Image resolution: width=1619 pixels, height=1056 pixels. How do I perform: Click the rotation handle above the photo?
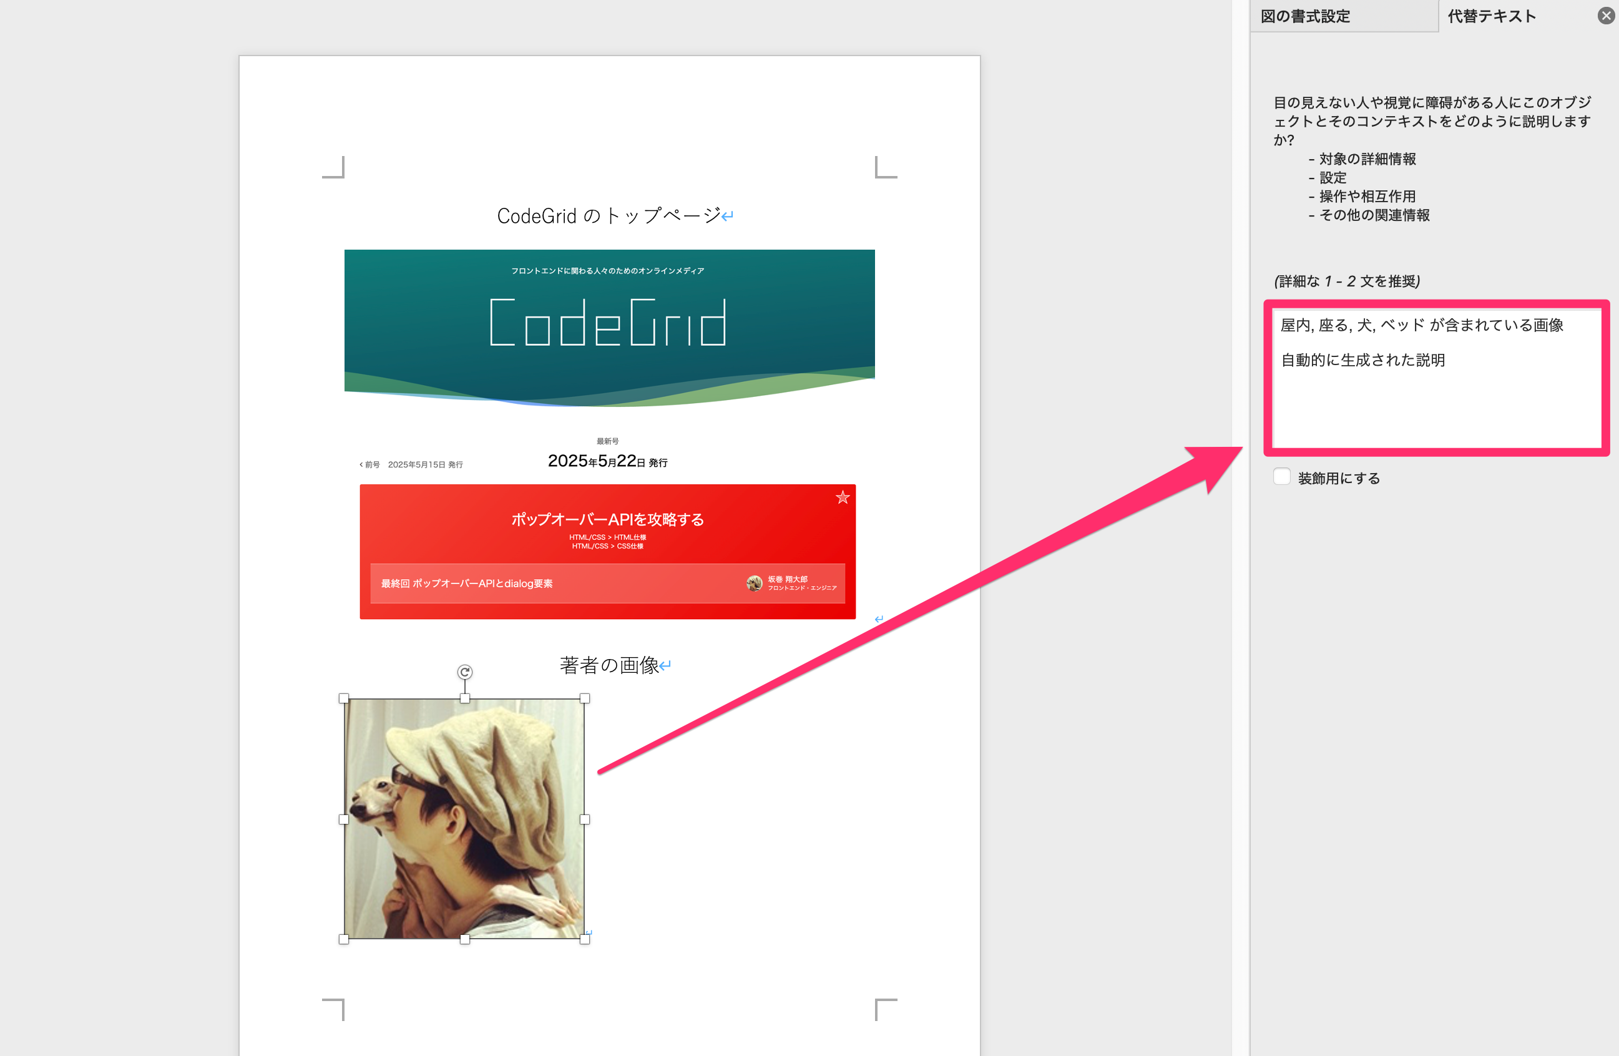tap(464, 672)
